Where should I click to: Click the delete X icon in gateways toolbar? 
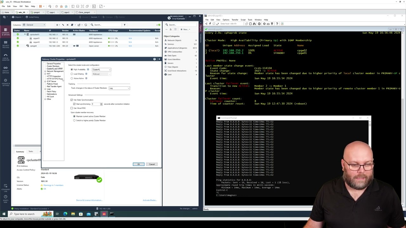tap(67, 25)
